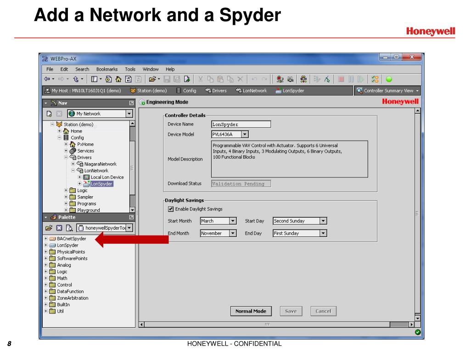Open the Start Day dropdown
470x352 pixels.
[x=323, y=221]
